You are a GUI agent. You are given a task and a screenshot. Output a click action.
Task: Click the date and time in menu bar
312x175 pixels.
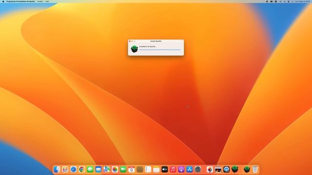point(302,1)
